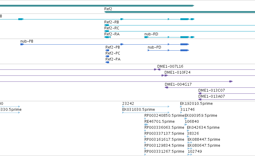The height and width of the screenshot is (156, 255).
Task: Click the EK192010.5prime EST label
Action: coord(196,104)
